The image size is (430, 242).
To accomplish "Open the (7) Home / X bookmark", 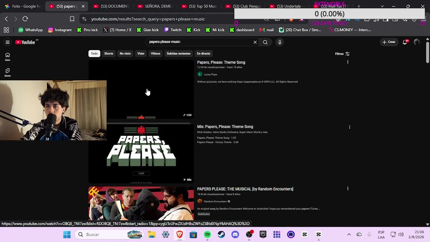I will tap(117, 30).
